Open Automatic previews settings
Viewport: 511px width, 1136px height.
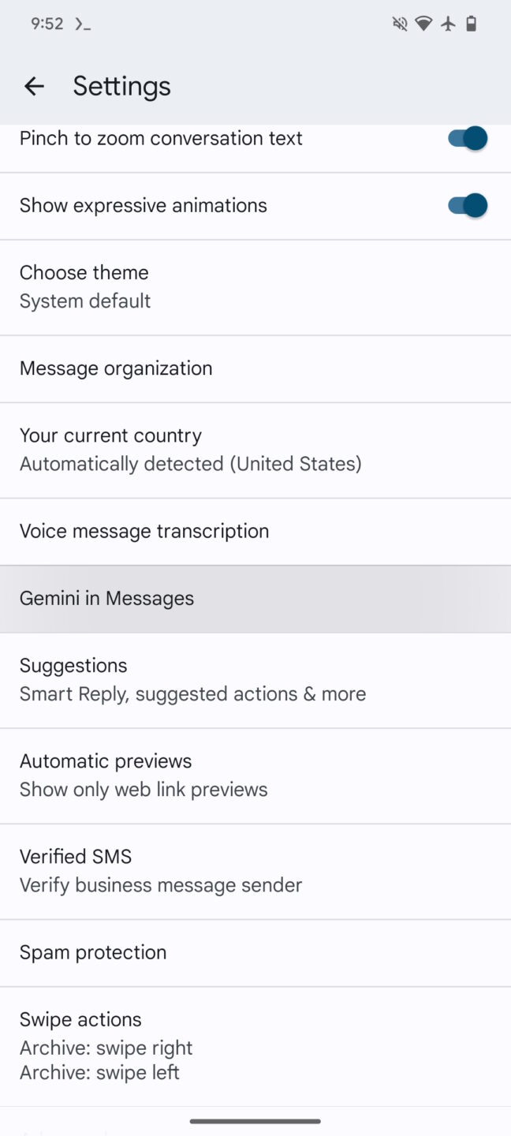[255, 774]
